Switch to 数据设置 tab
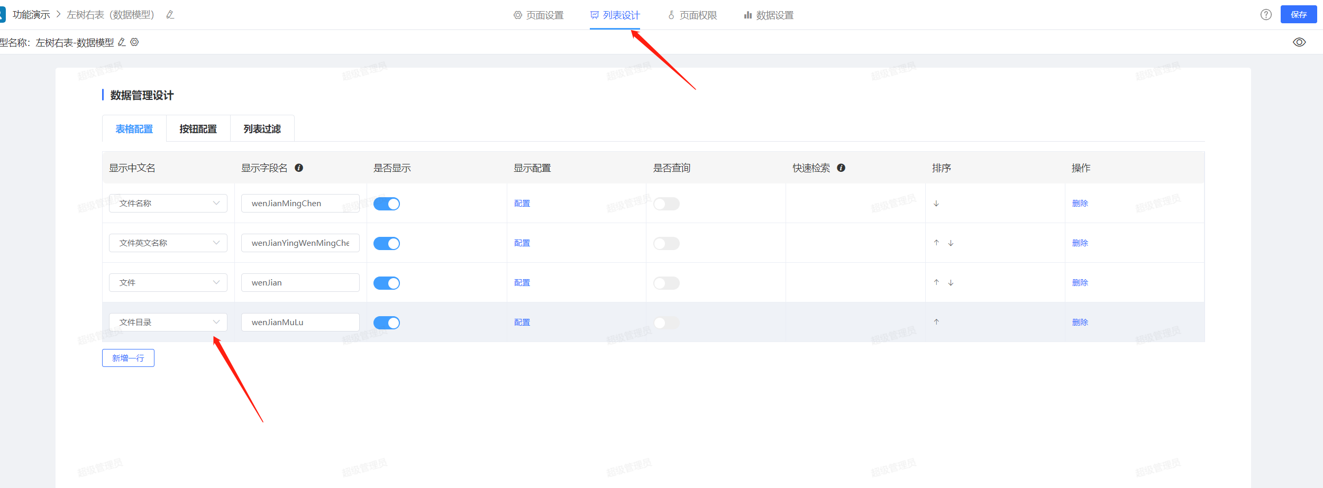1323x488 pixels. (769, 15)
